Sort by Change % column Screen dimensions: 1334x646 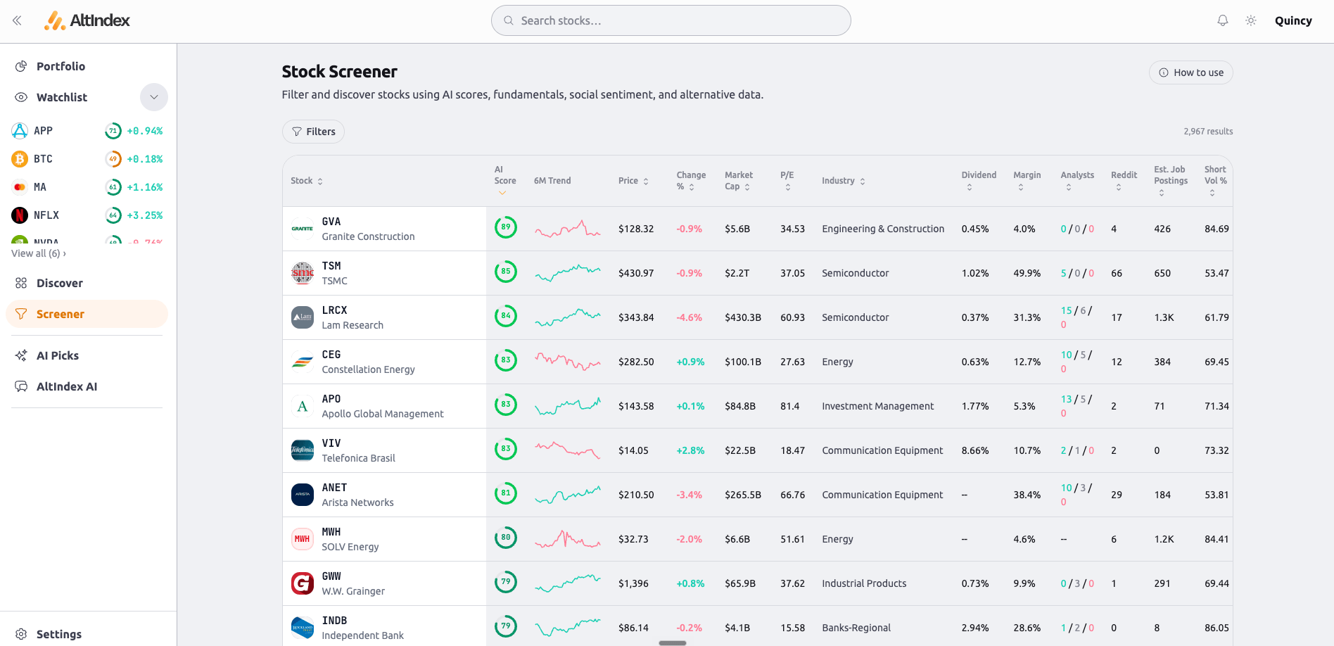point(691,181)
